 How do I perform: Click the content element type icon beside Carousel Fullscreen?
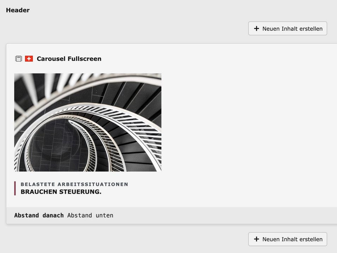(18, 59)
